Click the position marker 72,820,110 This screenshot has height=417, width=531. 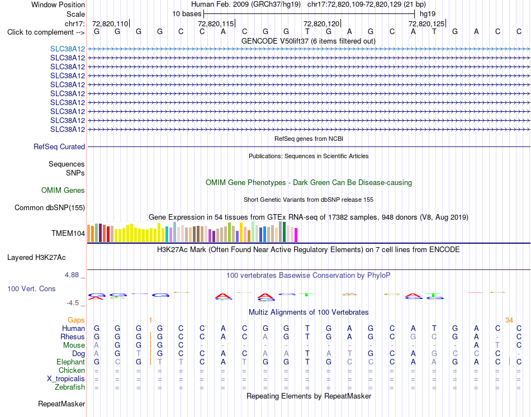(x=111, y=23)
